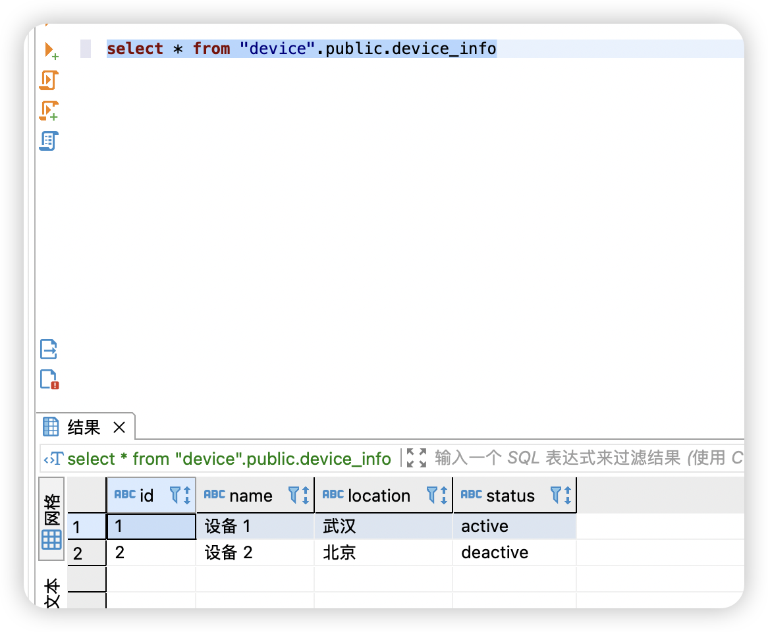Screen dimensions: 768x632
Task: Switch to the 结果 results tab
Action: tap(84, 427)
